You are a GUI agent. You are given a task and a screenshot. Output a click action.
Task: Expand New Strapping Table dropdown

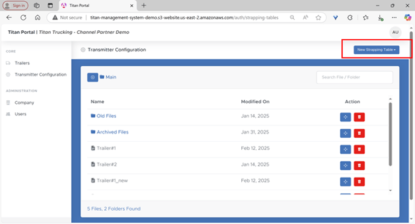coord(376,50)
